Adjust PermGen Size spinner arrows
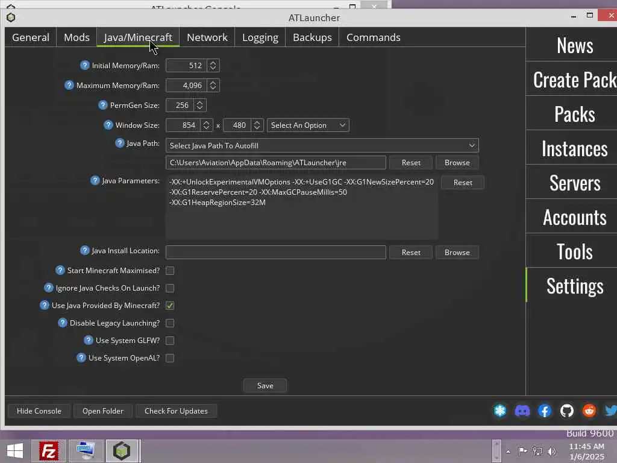 coord(199,105)
